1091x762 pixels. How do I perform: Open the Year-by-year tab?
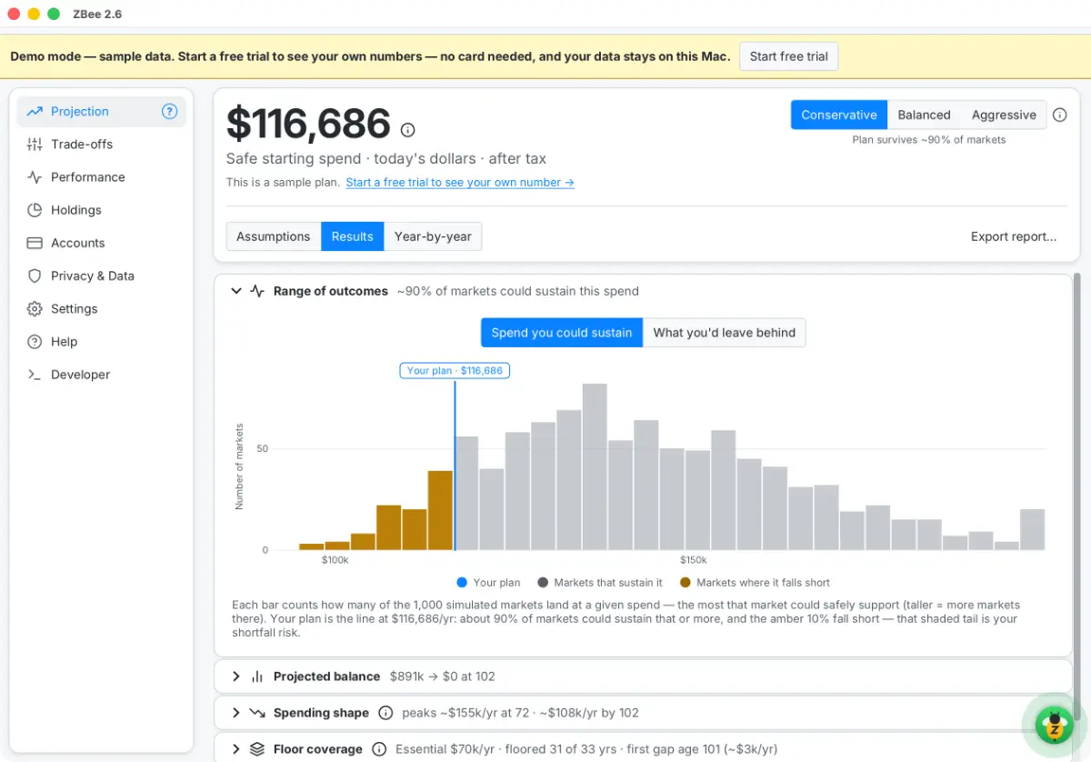point(433,236)
